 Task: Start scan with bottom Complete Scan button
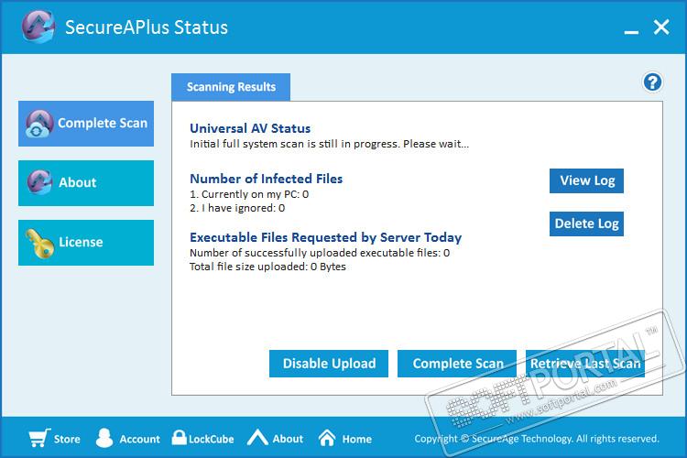(x=457, y=364)
